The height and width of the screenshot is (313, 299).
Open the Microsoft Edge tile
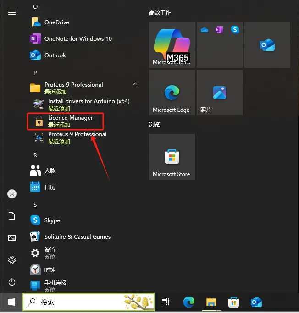coord(172,93)
